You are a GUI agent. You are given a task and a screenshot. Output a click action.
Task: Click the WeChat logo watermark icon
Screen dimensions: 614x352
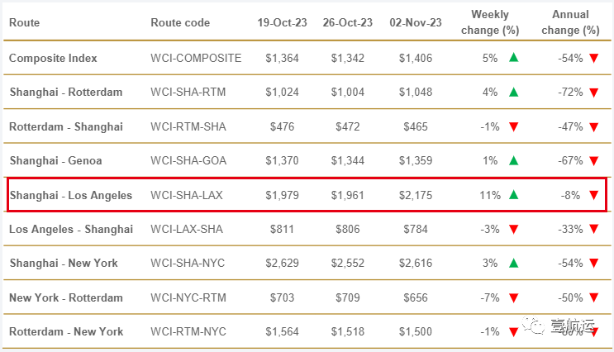(x=533, y=326)
